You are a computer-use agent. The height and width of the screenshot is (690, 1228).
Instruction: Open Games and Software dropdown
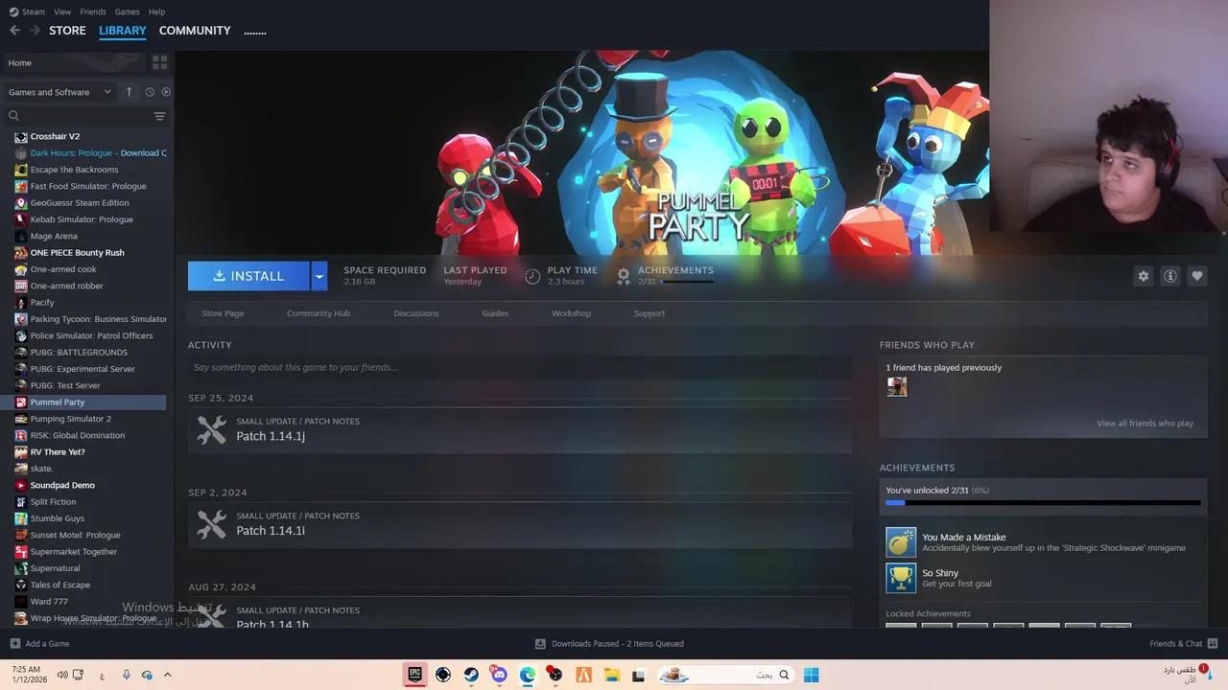click(59, 92)
